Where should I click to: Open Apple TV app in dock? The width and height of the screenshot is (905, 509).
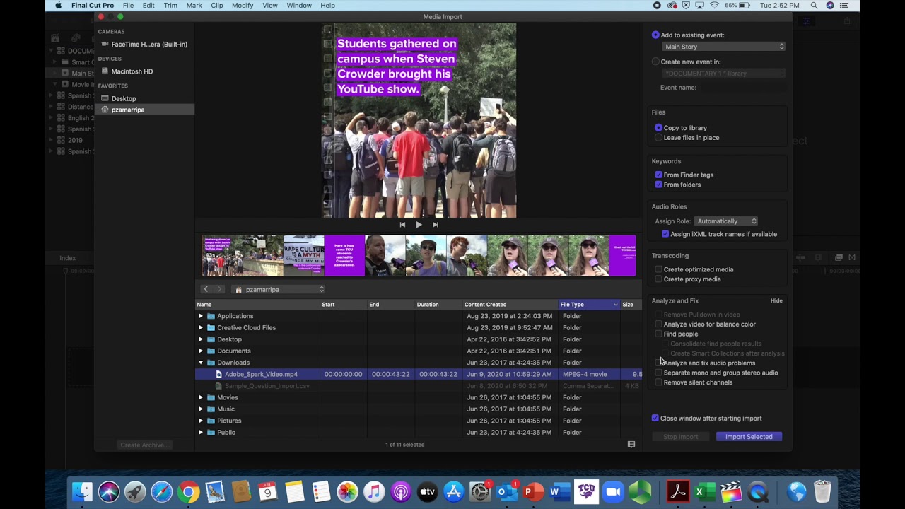(x=427, y=492)
